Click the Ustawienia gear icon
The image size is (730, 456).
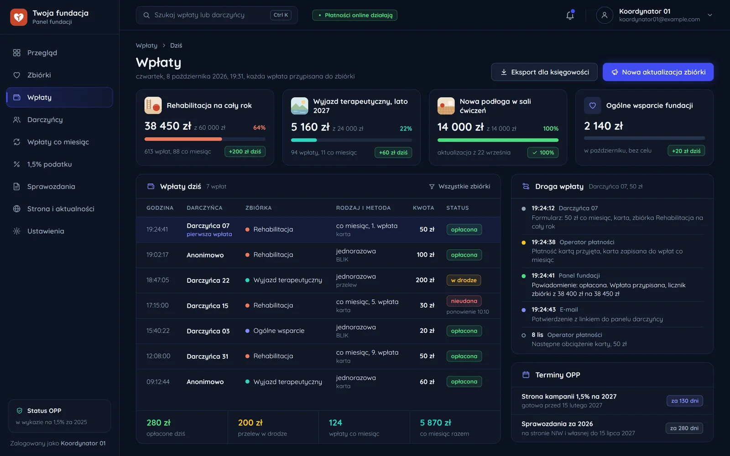click(17, 231)
